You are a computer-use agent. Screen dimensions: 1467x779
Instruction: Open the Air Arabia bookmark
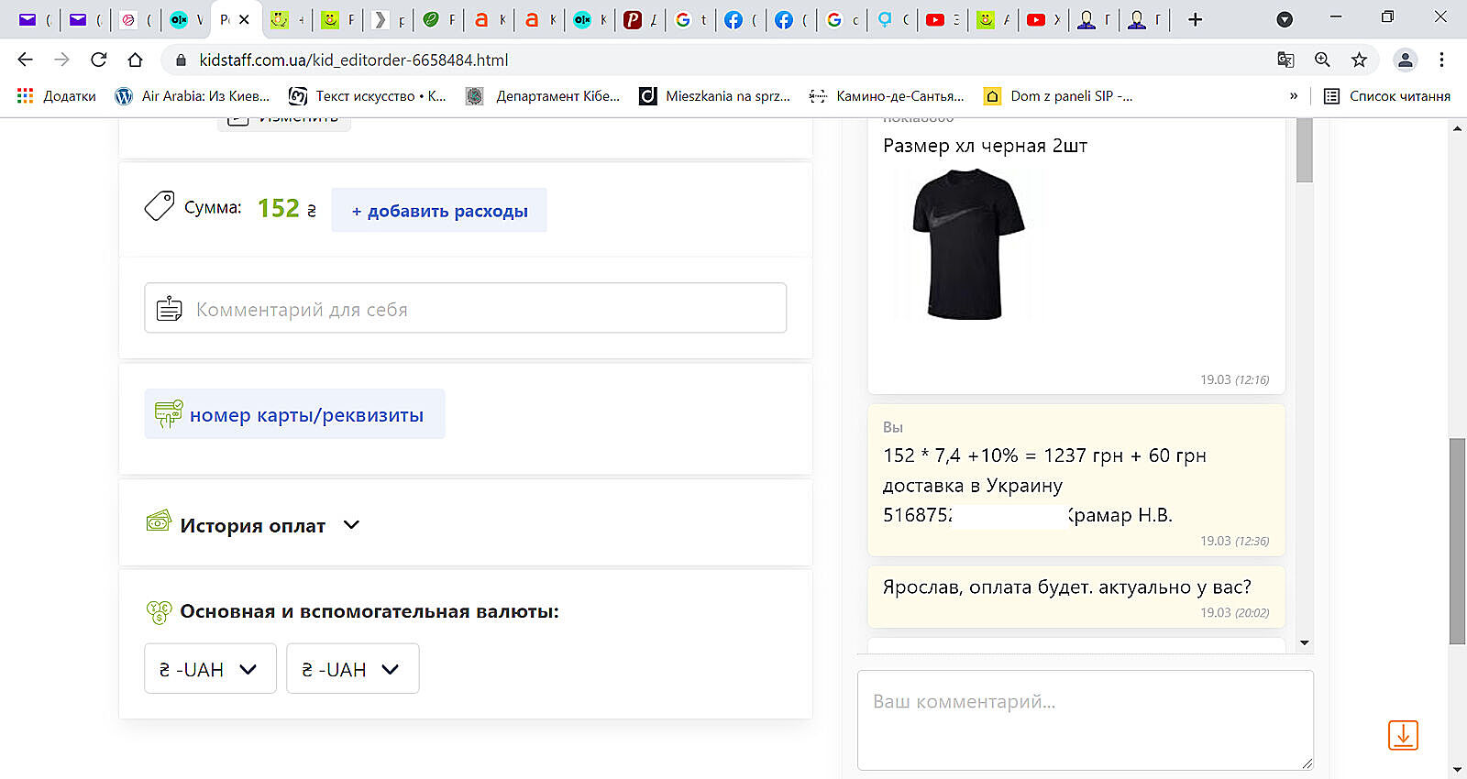(193, 96)
